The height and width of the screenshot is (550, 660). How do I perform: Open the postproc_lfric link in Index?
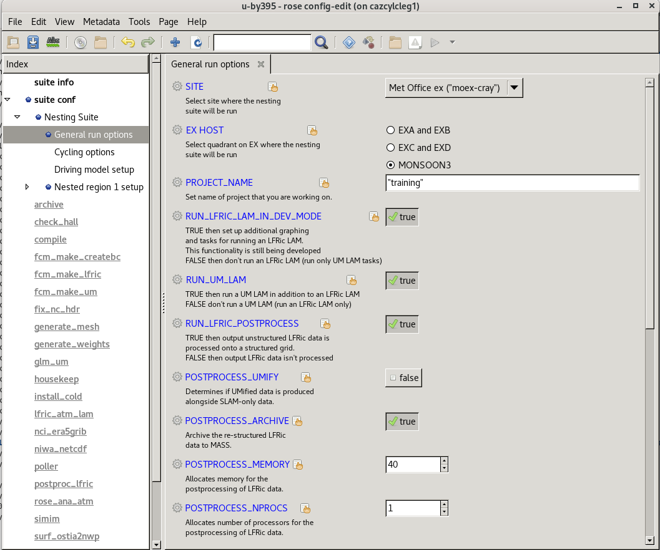(64, 483)
